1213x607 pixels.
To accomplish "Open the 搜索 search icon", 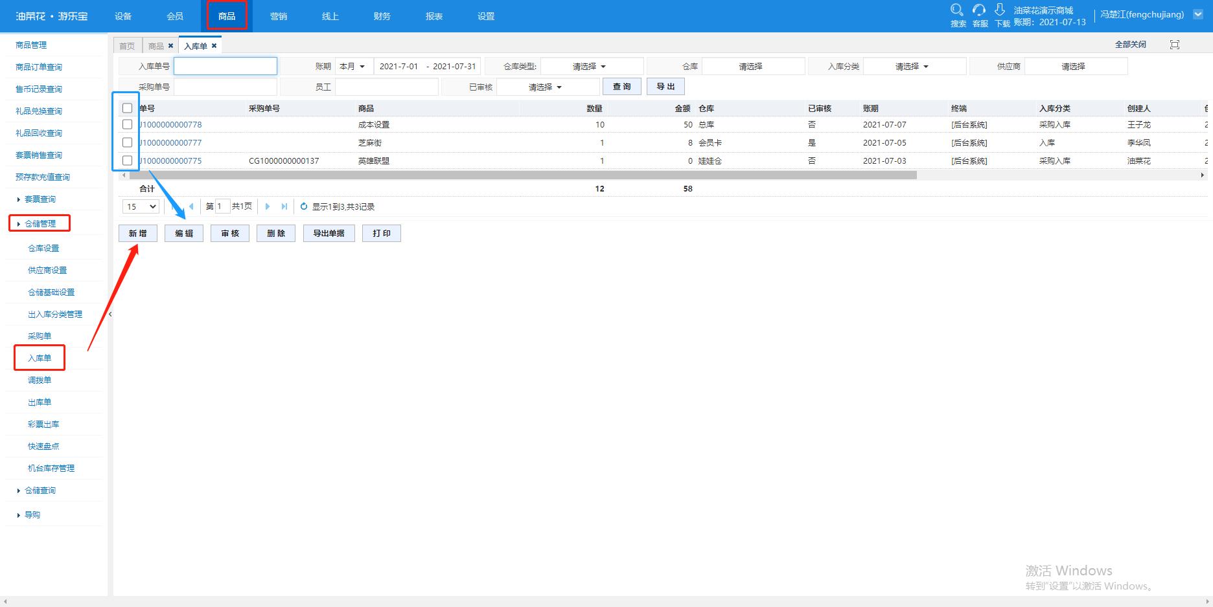I will [957, 10].
